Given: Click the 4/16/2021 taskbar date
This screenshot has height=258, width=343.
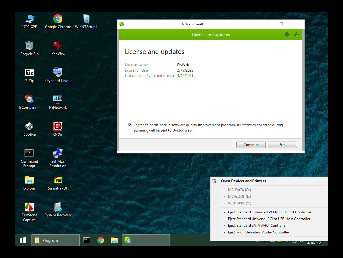Looking at the screenshot, I should coord(315,243).
